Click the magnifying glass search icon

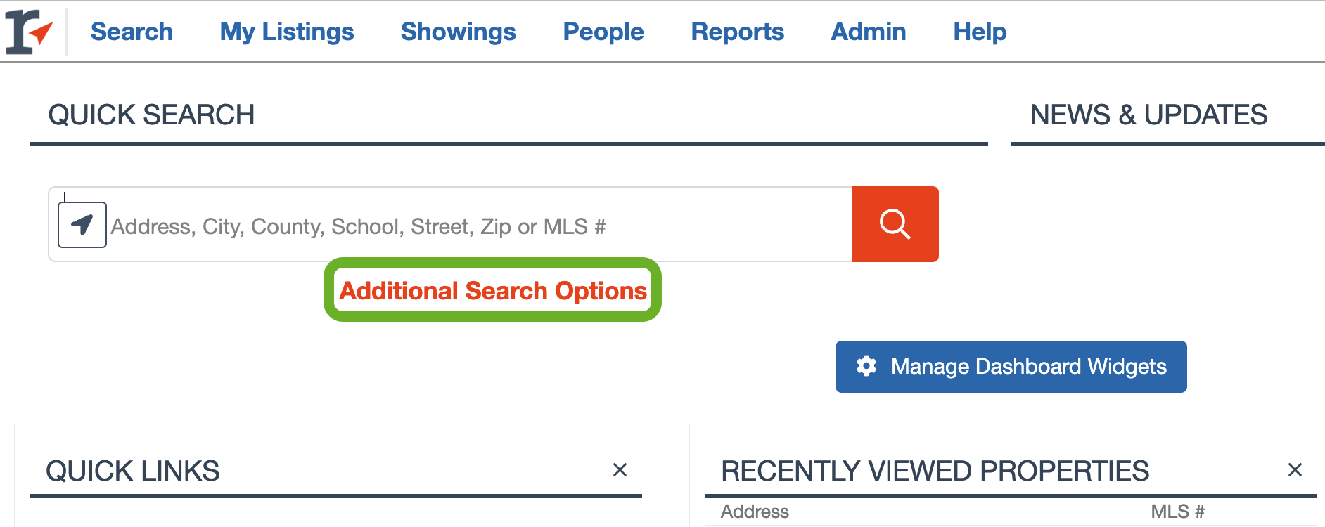point(895,223)
